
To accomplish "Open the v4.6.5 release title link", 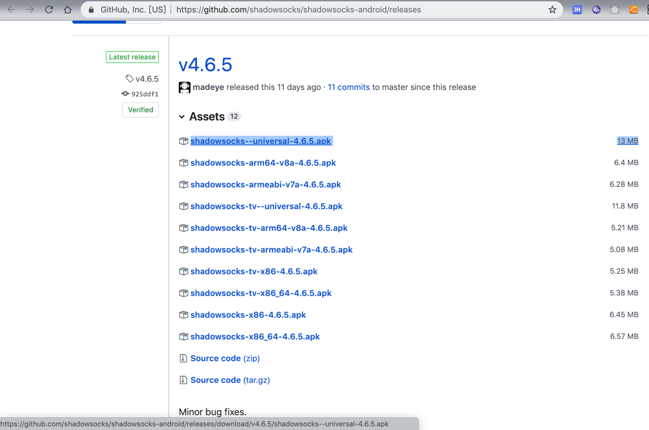I will [205, 65].
